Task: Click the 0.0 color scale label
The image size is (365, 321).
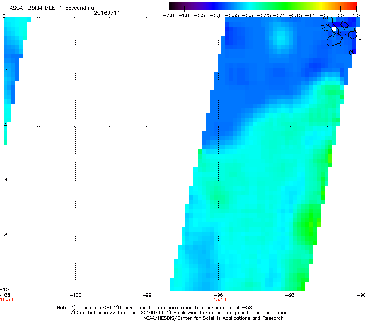Action: click(x=340, y=16)
